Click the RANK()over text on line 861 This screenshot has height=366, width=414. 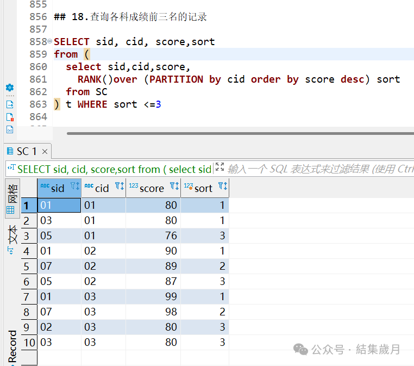(108, 79)
